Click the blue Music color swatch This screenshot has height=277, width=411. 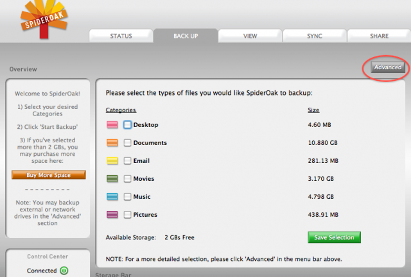(x=112, y=196)
